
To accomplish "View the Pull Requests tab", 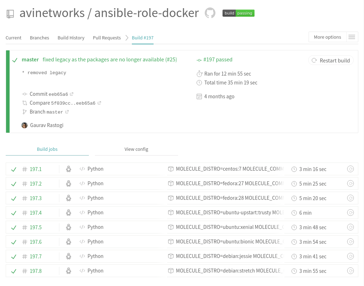I will [107, 38].
